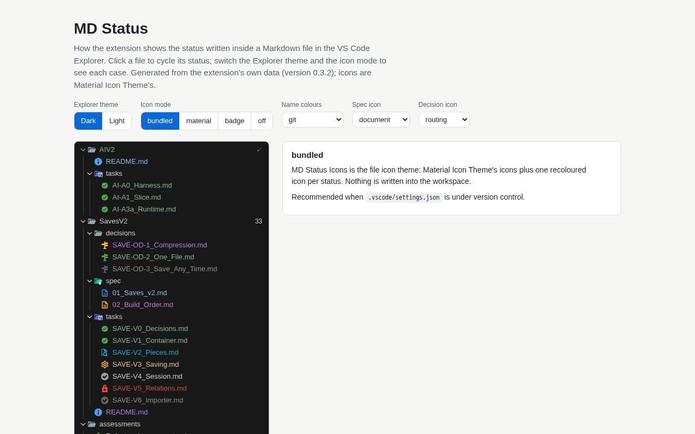Click the yellow signpost icon of SAVE-OD-1_Compression.md
Image resolution: width=695 pixels, height=434 pixels.
click(105, 245)
